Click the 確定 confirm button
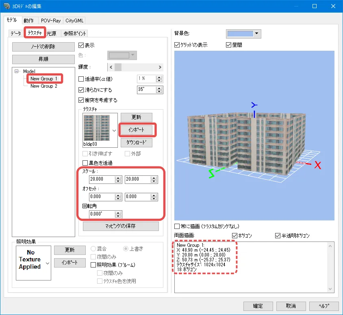The image size is (343, 315). coord(258,306)
